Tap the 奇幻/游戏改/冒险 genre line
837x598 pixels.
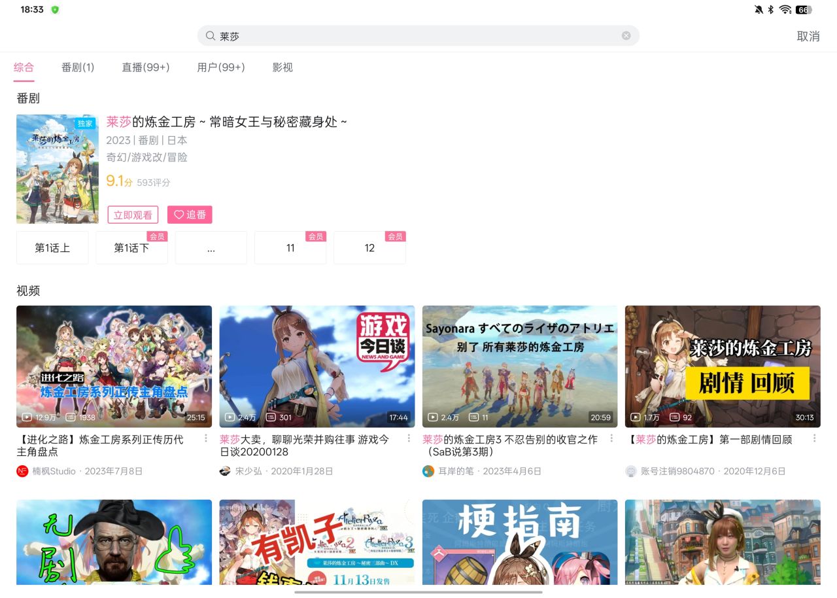click(147, 157)
